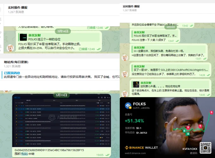
Task: Select average buy price $1.38753
Action: coord(142,133)
